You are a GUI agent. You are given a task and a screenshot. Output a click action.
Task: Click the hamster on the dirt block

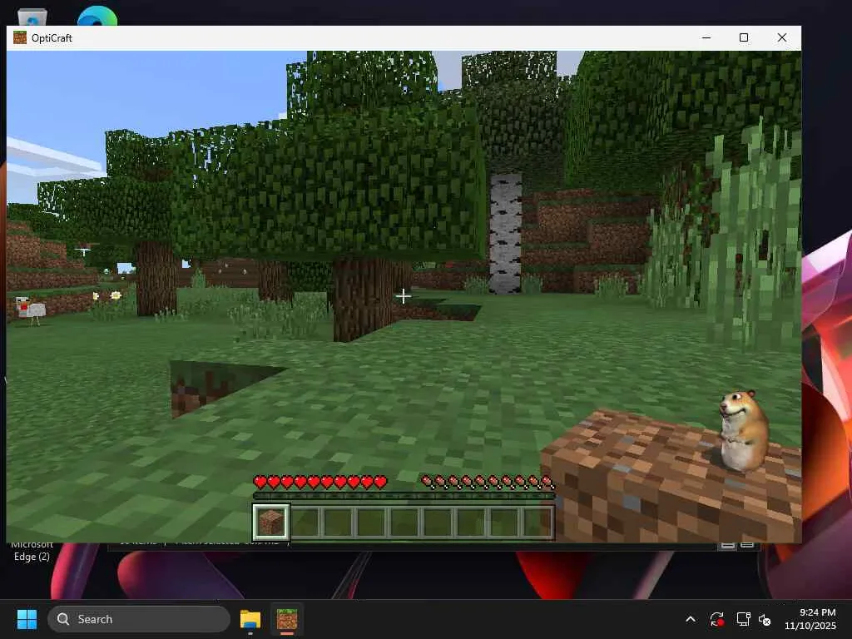click(743, 429)
